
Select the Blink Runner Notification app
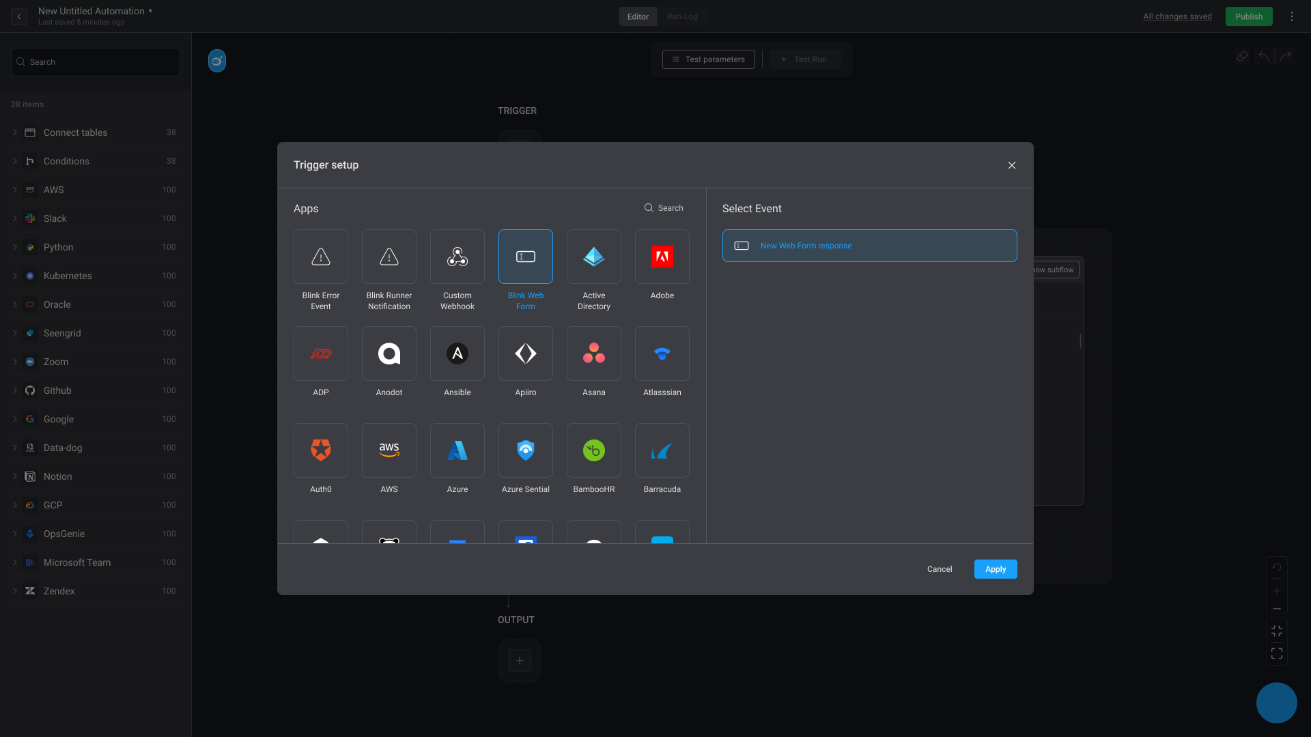point(389,257)
